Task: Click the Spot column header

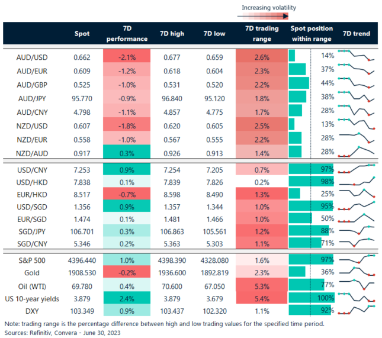Action: (82, 34)
